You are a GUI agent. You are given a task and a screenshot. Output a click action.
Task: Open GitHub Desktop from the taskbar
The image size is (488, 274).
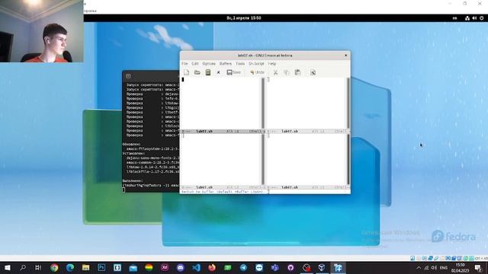291,267
